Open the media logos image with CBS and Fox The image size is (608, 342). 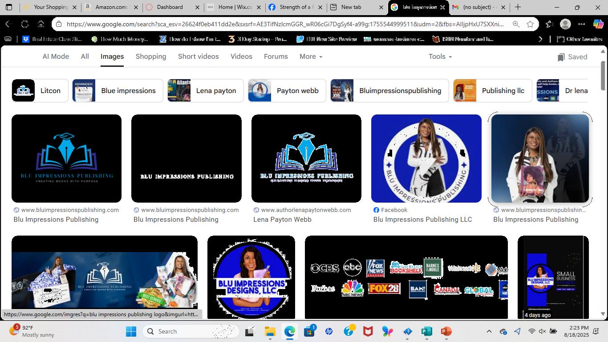pos(406,277)
